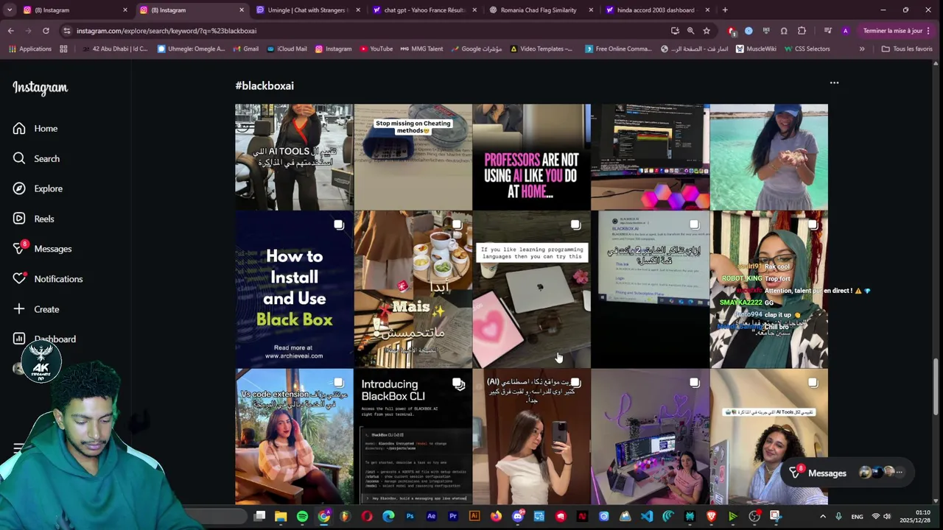This screenshot has width=943, height=530.
Task: Open 'Tous les favoris' folder
Action: (907, 49)
